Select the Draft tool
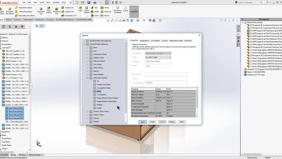 point(95,11)
